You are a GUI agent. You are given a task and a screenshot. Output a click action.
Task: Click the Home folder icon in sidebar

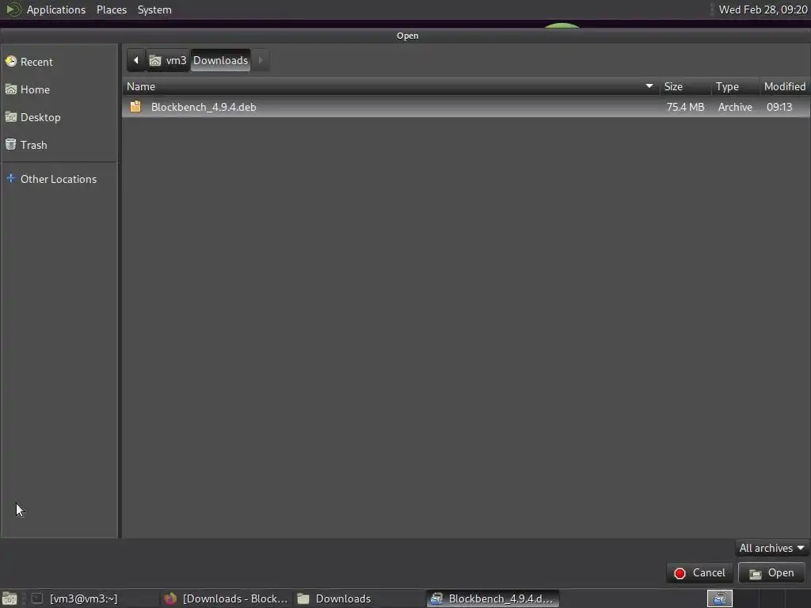pos(11,89)
